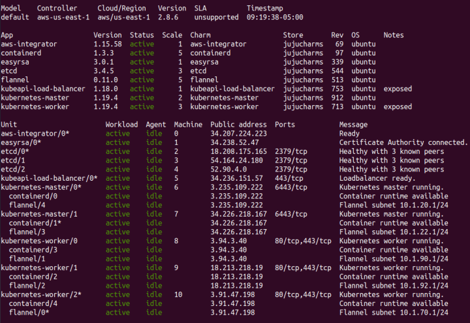Click the model version 2.8.6

tap(168, 18)
